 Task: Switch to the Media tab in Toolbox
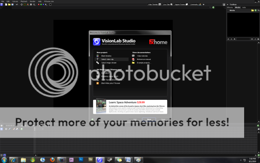pos(238,7)
